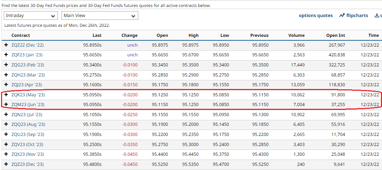Click plus icon beside ZQV23 (Oct '23)
This screenshot has width=382, height=170.
click(6, 145)
